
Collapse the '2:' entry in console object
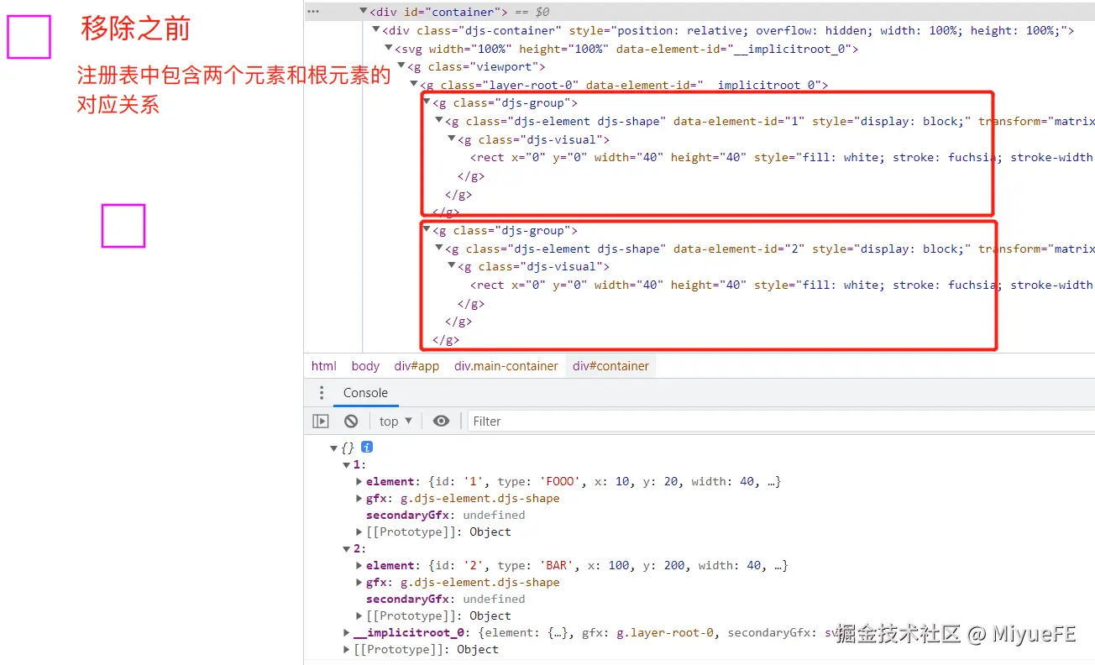[x=347, y=549]
